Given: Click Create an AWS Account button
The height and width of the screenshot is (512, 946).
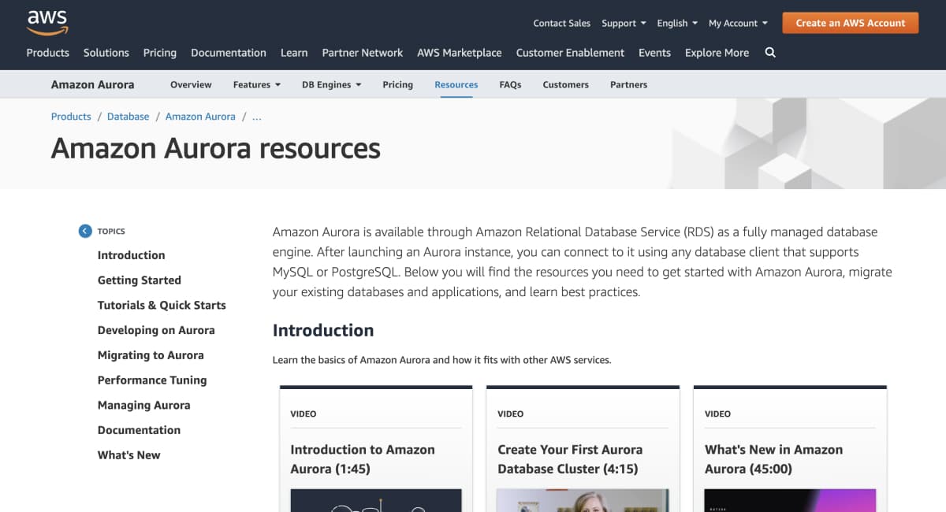Looking at the screenshot, I should [x=850, y=23].
